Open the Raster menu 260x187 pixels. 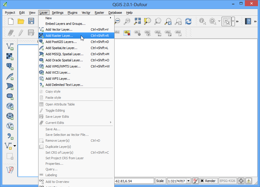click(x=99, y=13)
